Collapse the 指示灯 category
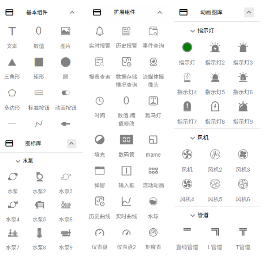The height and width of the screenshot is (258, 263). point(193,31)
